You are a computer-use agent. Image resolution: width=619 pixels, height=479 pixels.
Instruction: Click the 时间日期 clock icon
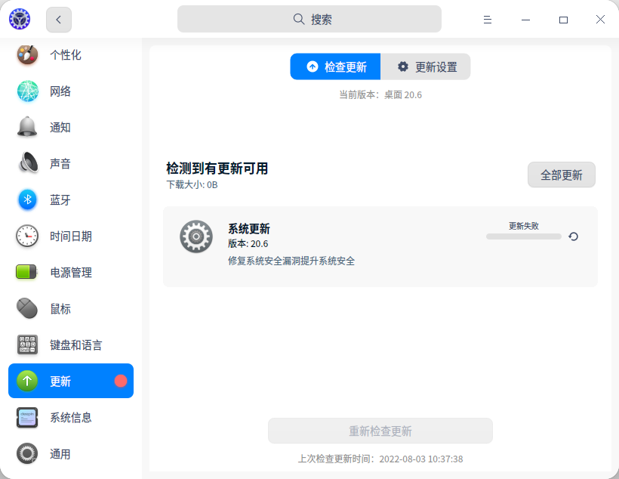27,236
